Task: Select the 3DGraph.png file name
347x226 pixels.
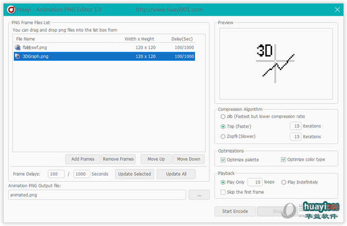Action: [x=35, y=57]
